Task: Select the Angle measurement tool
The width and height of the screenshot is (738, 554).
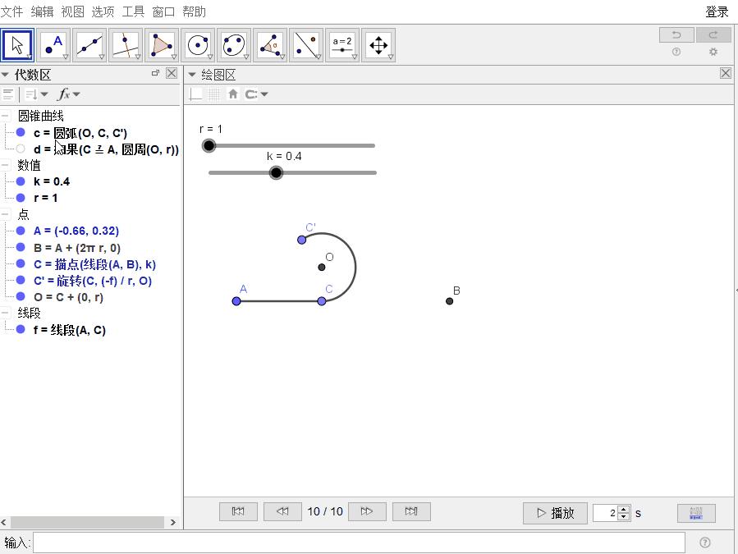Action: [270, 45]
